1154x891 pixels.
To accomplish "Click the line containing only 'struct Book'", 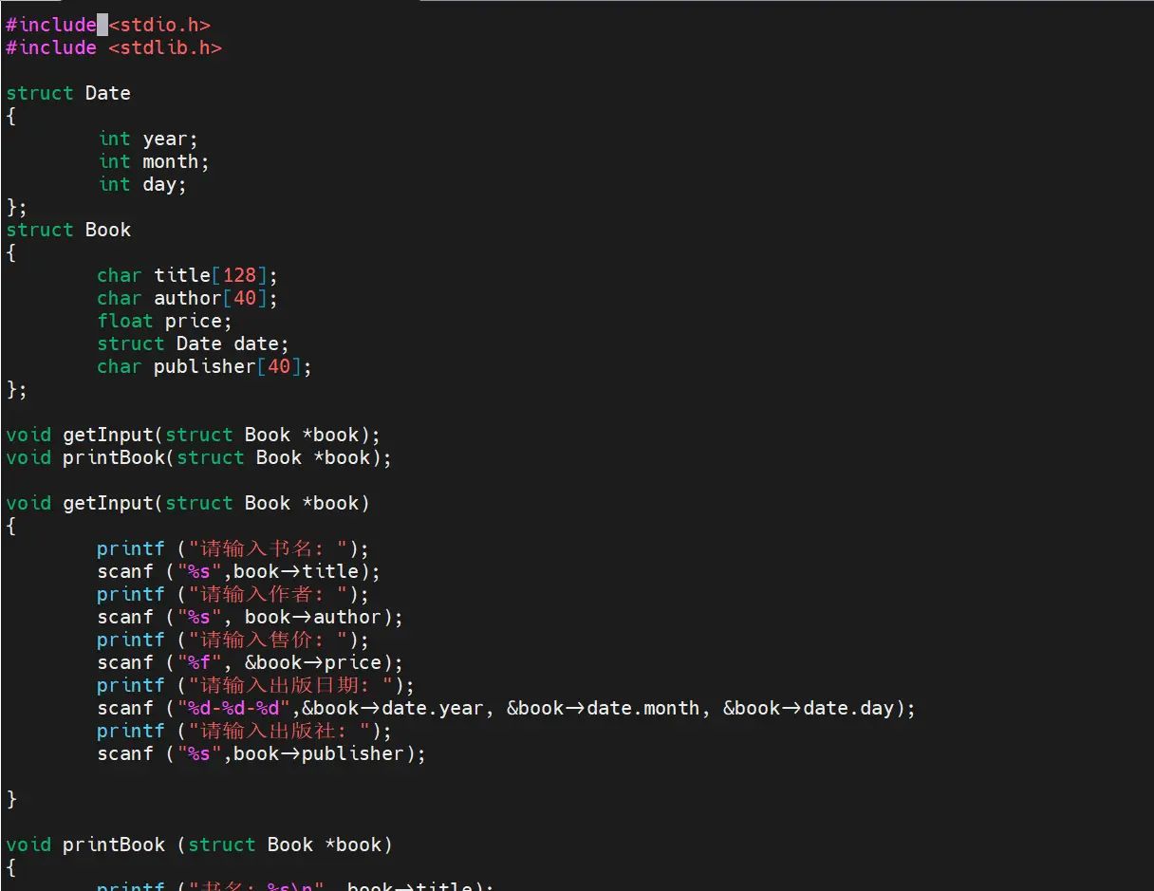I will [x=68, y=230].
